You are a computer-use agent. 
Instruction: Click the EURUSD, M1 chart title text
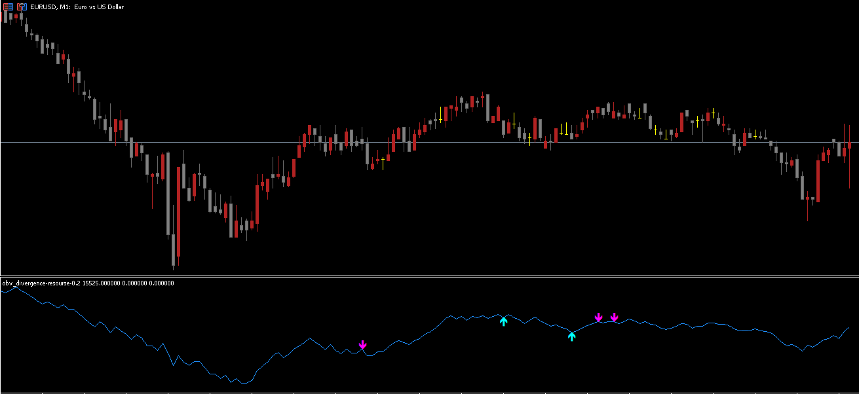pyautogui.click(x=77, y=7)
